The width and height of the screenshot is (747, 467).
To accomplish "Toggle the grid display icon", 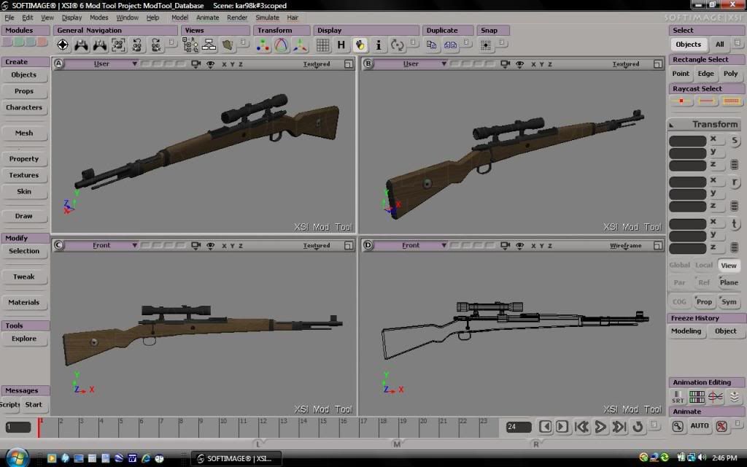I will [x=322, y=45].
